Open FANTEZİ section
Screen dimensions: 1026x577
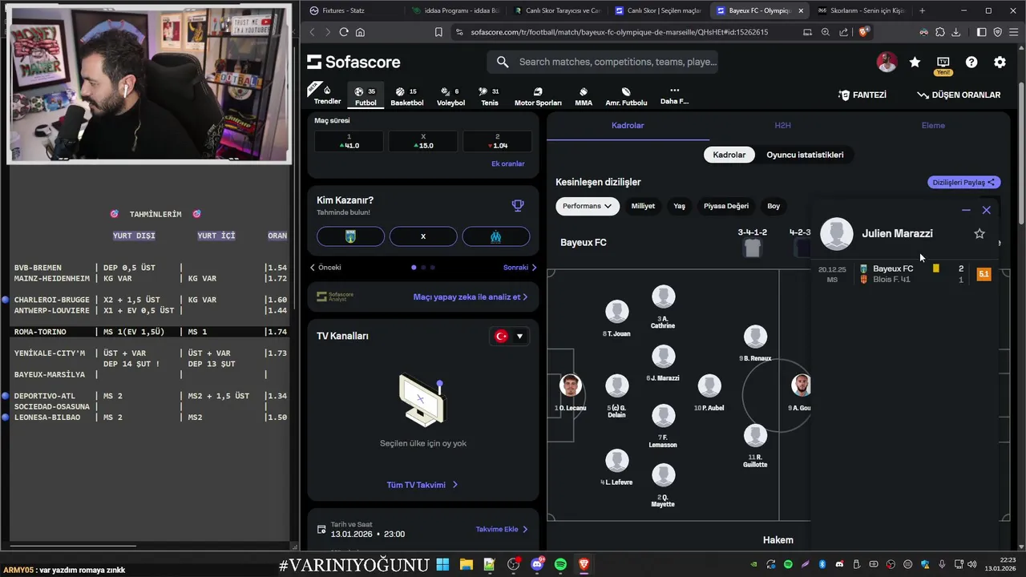(862, 95)
